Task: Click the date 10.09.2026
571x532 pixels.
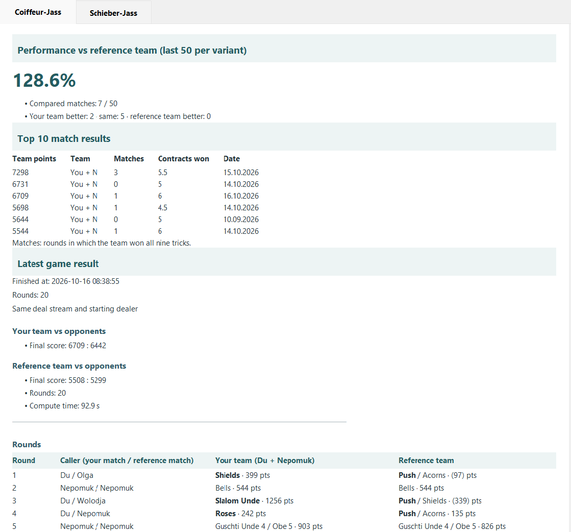Action: [x=241, y=220]
